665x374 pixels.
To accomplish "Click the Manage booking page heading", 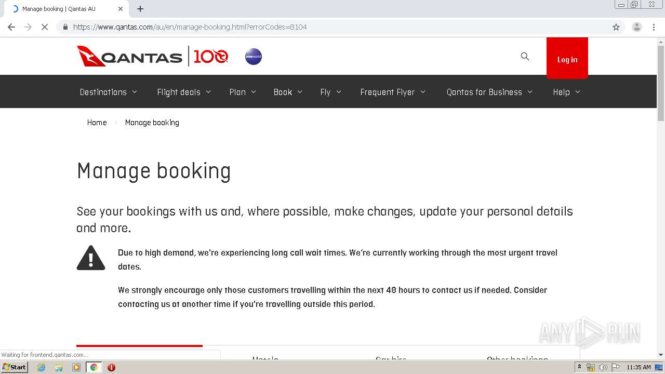I will (154, 171).
